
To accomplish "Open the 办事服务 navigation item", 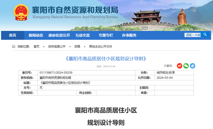I will (129, 35).
